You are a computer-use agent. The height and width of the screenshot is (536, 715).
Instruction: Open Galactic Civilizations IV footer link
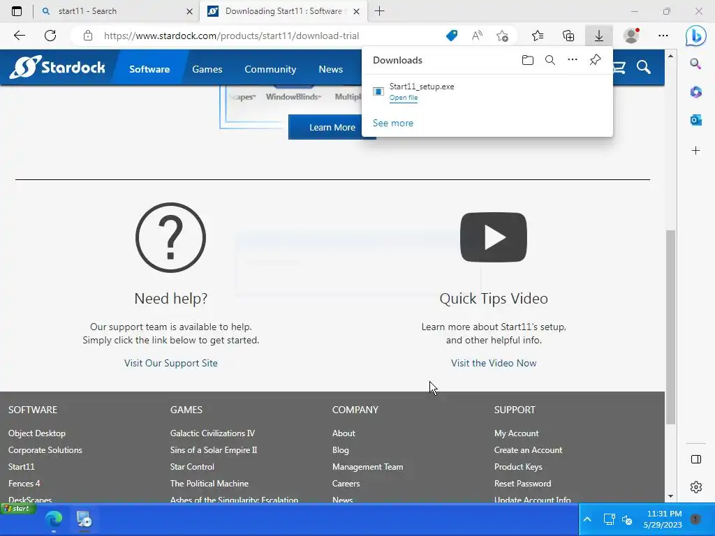click(212, 433)
